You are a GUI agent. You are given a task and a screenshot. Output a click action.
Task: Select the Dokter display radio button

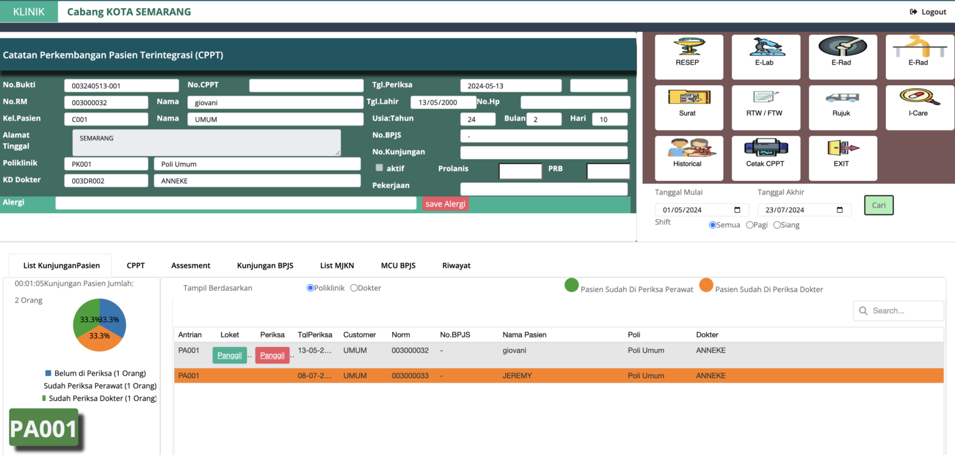click(354, 288)
